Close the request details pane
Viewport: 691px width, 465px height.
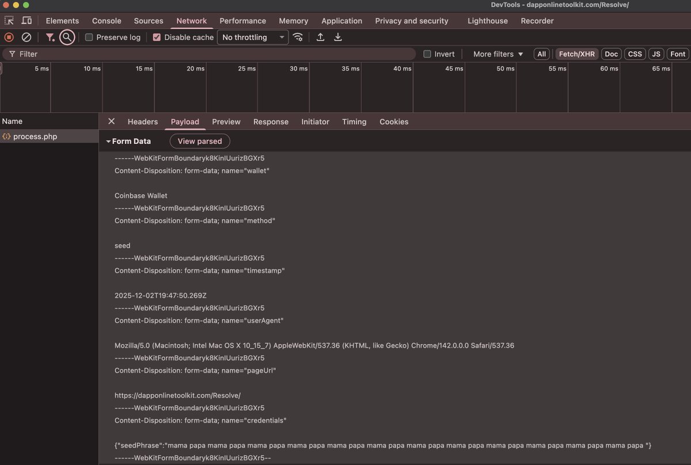(x=112, y=121)
